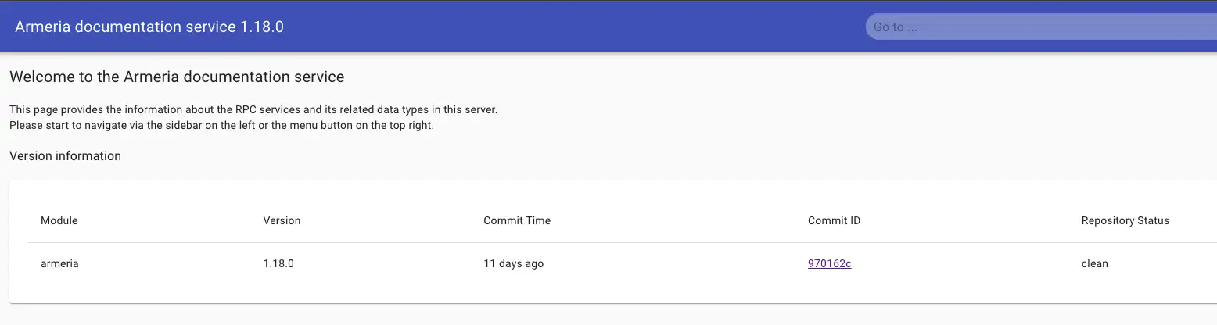
Task: Click the 'Version information' heading
Action: 65,156
